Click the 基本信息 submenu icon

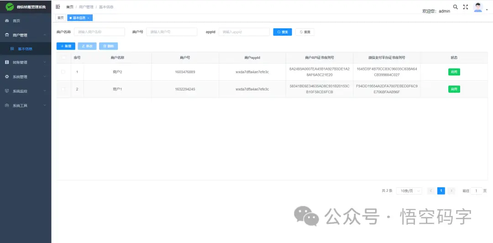click(12, 49)
